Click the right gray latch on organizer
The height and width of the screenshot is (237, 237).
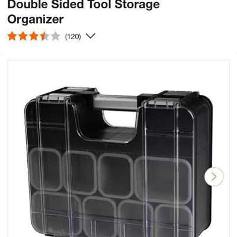[x=162, y=102]
